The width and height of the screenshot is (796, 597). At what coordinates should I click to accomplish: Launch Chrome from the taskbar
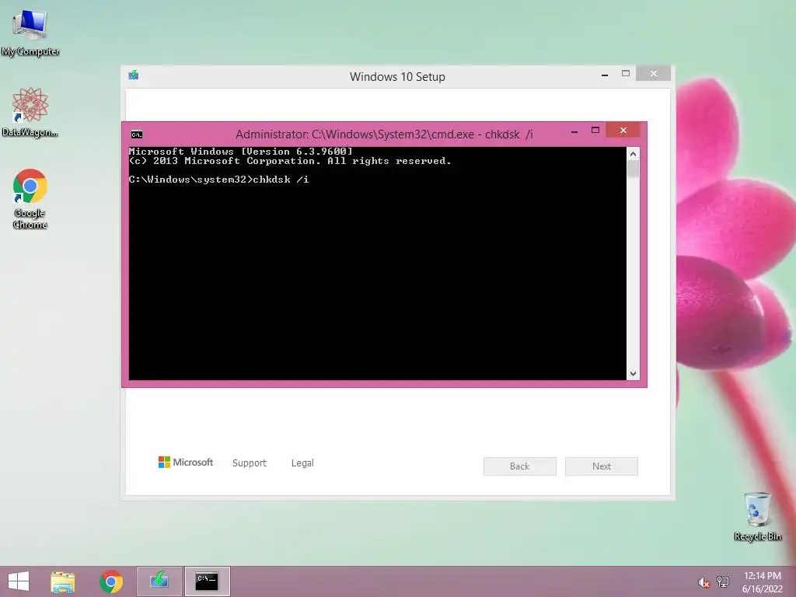(111, 581)
